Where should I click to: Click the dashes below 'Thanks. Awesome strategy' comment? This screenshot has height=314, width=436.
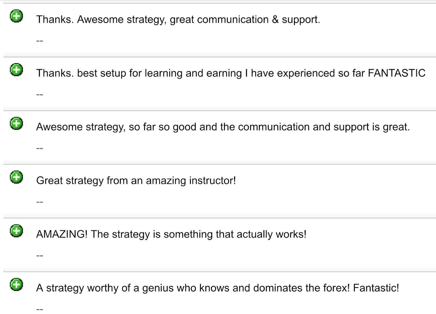coord(40,41)
